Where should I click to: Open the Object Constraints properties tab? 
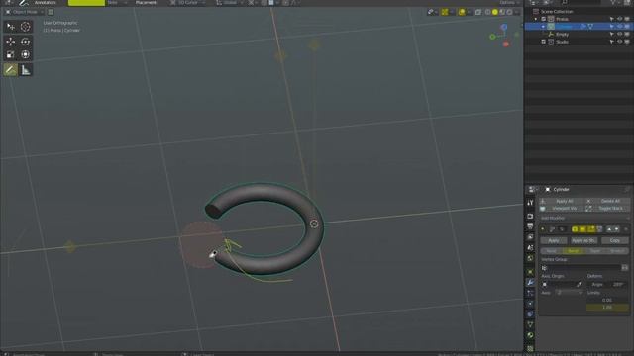530,314
